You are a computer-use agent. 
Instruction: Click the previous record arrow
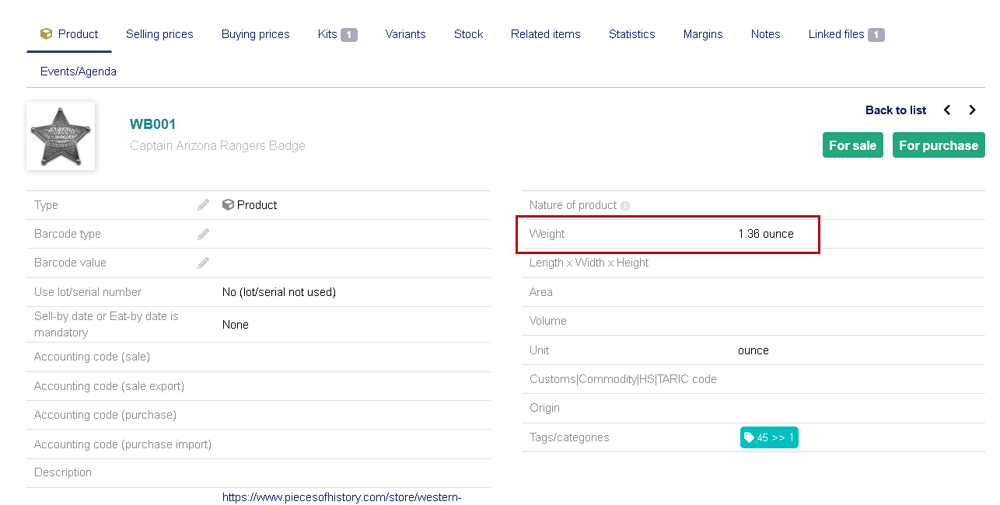pos(947,110)
